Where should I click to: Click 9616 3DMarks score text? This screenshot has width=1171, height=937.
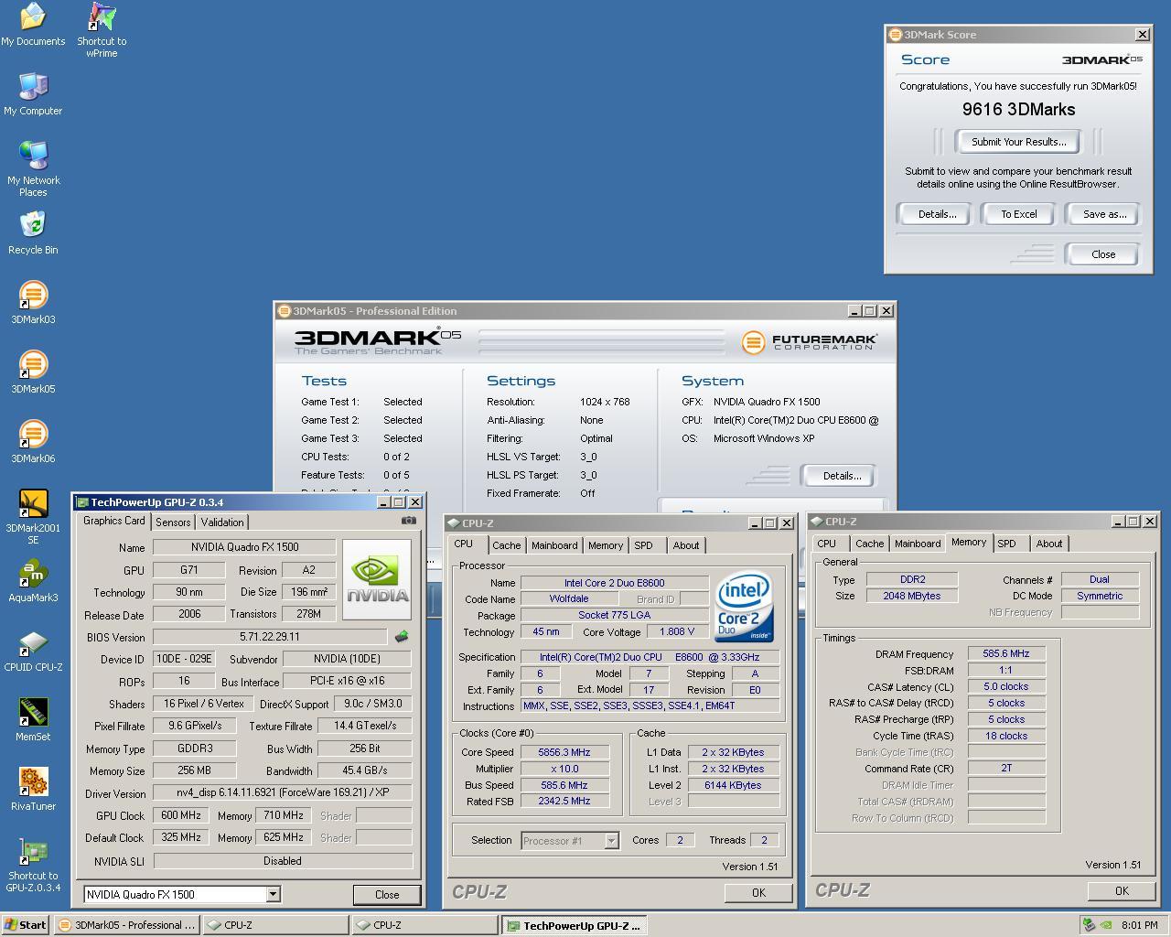1018,109
